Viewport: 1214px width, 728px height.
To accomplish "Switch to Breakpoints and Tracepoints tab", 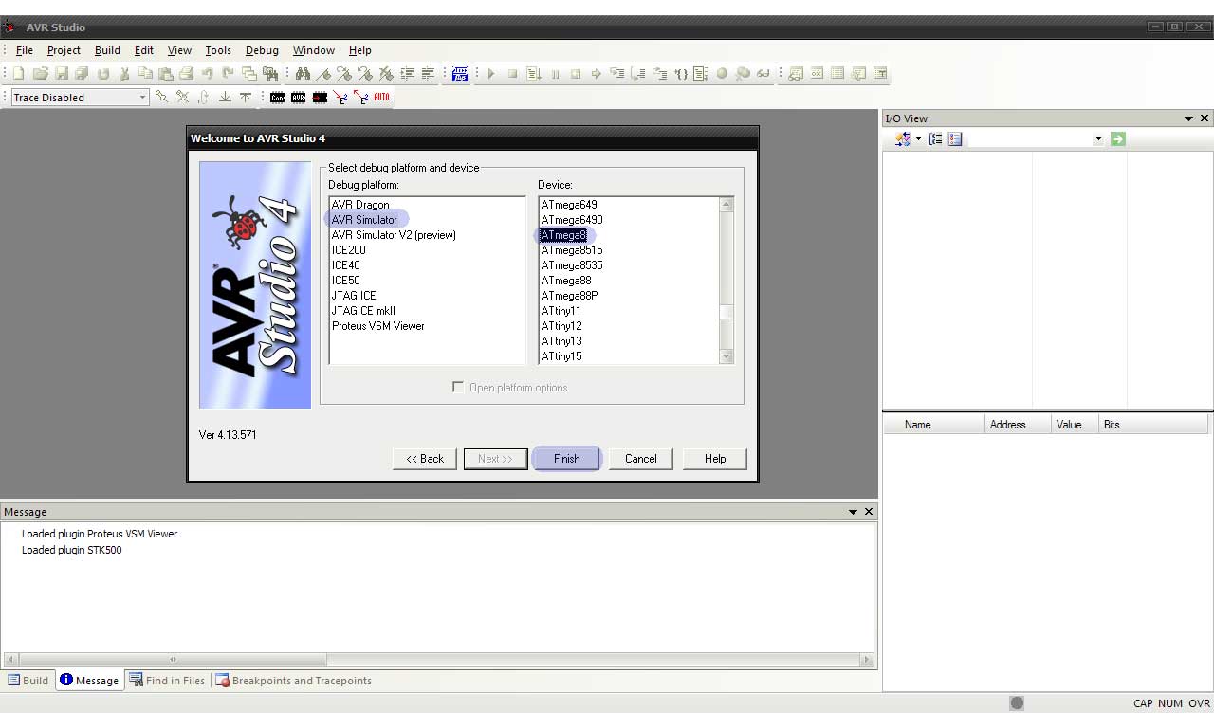I will pyautogui.click(x=293, y=681).
